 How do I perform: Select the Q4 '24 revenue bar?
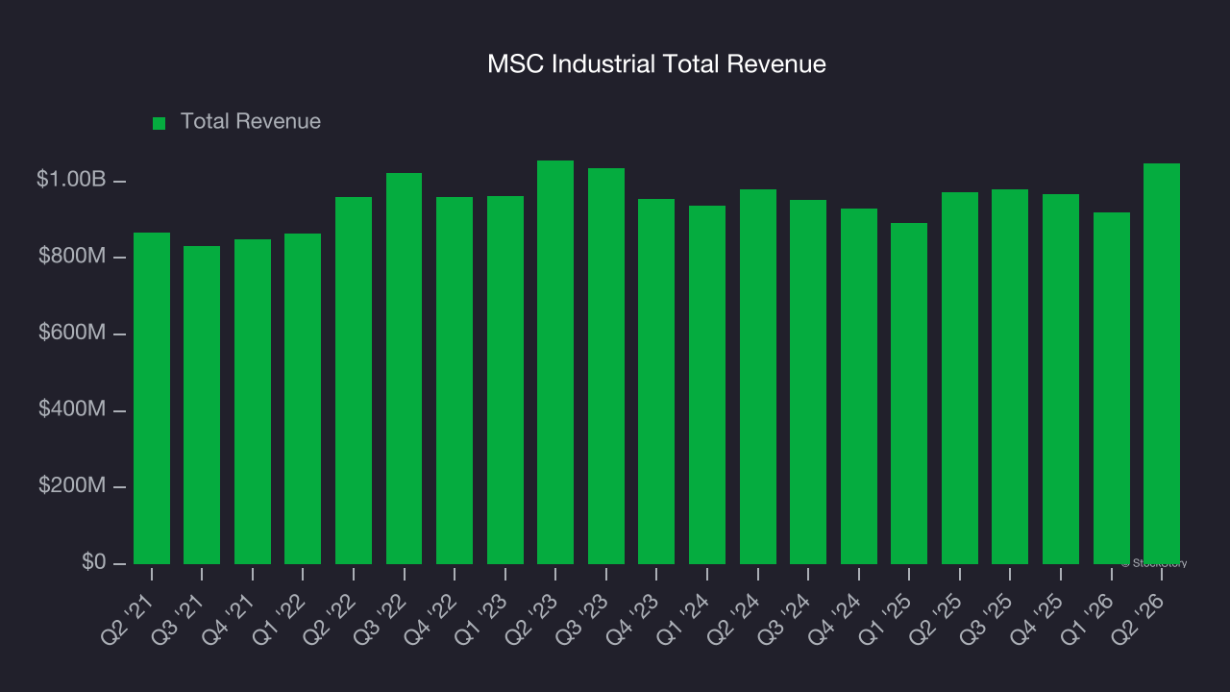click(x=859, y=386)
